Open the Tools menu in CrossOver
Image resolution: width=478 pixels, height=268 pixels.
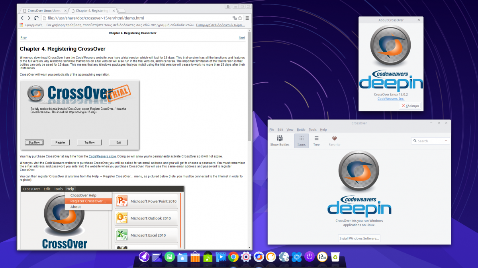tap(313, 130)
